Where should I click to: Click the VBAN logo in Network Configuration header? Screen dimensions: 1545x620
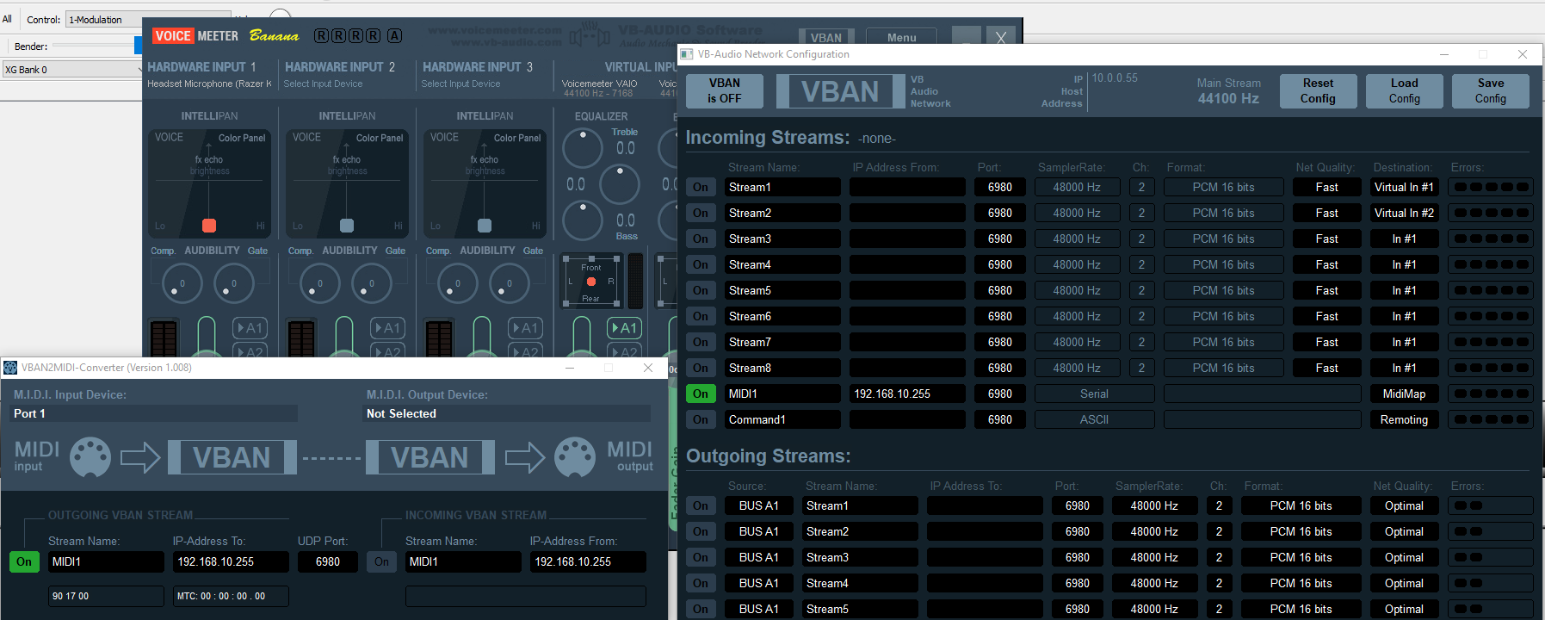point(840,91)
